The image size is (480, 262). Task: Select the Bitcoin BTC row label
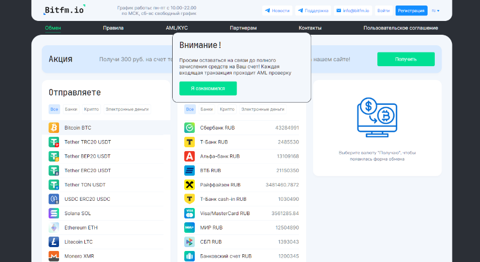click(x=78, y=127)
